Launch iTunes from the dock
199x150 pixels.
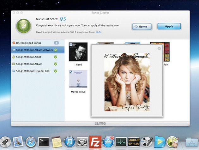(69, 142)
